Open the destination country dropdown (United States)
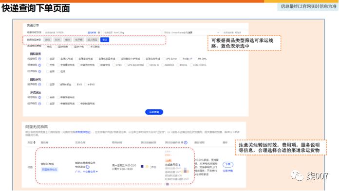339x191 pixels. coord(191,33)
